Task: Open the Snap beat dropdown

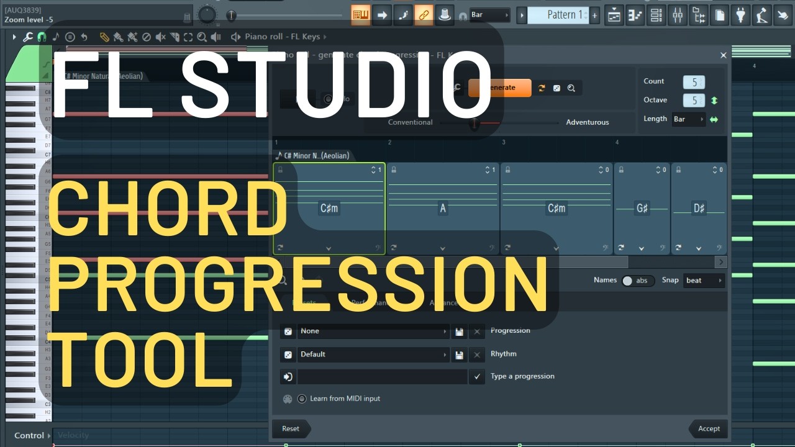Action: [x=704, y=281]
